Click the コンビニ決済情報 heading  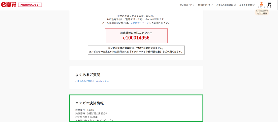point(89,103)
